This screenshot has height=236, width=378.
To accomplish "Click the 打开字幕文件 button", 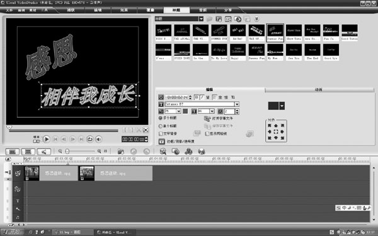I will click(219, 118).
